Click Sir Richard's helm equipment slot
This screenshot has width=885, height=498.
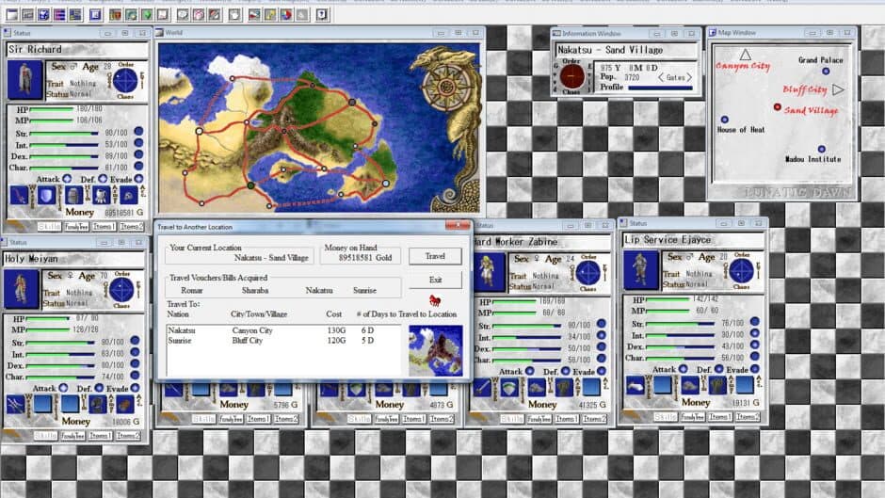pyautogui.click(x=73, y=196)
